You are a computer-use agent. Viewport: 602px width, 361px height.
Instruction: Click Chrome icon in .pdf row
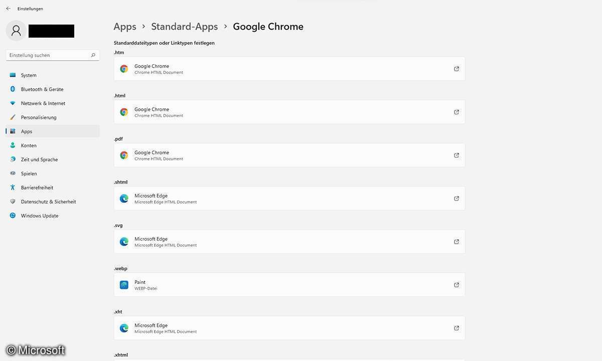124,155
